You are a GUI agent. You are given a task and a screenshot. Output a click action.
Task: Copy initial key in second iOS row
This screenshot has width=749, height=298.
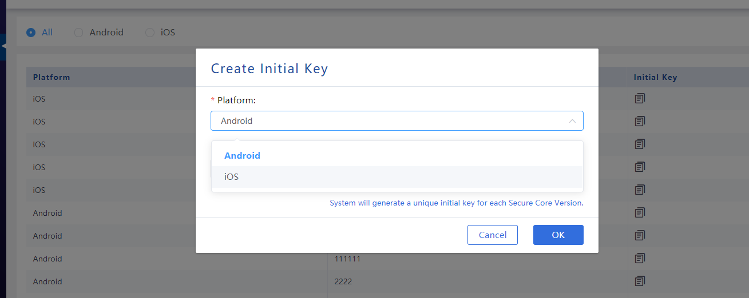point(640,121)
